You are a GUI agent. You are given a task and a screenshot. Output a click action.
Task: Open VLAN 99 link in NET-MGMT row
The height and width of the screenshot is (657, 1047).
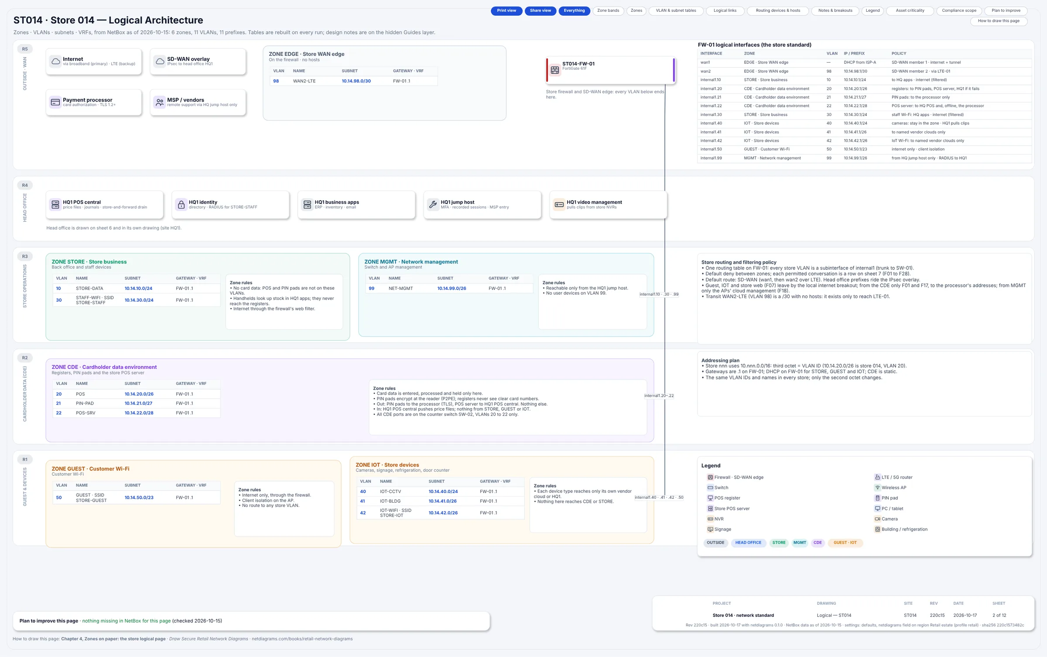point(371,289)
